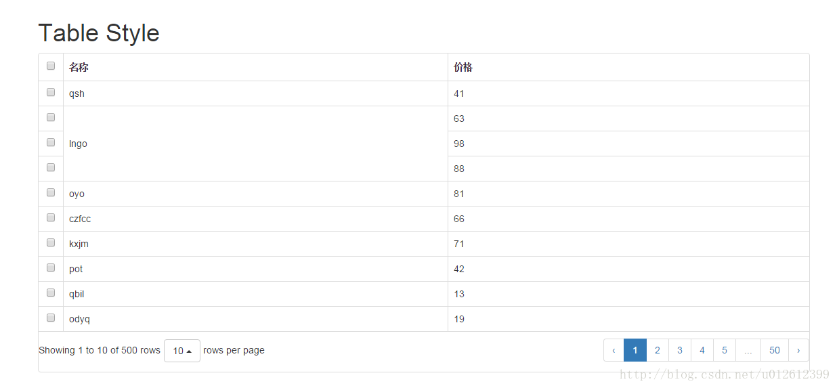Image resolution: width=837 pixels, height=388 pixels.
Task: Select the checkbox for price 63 row
Action: 51,117
